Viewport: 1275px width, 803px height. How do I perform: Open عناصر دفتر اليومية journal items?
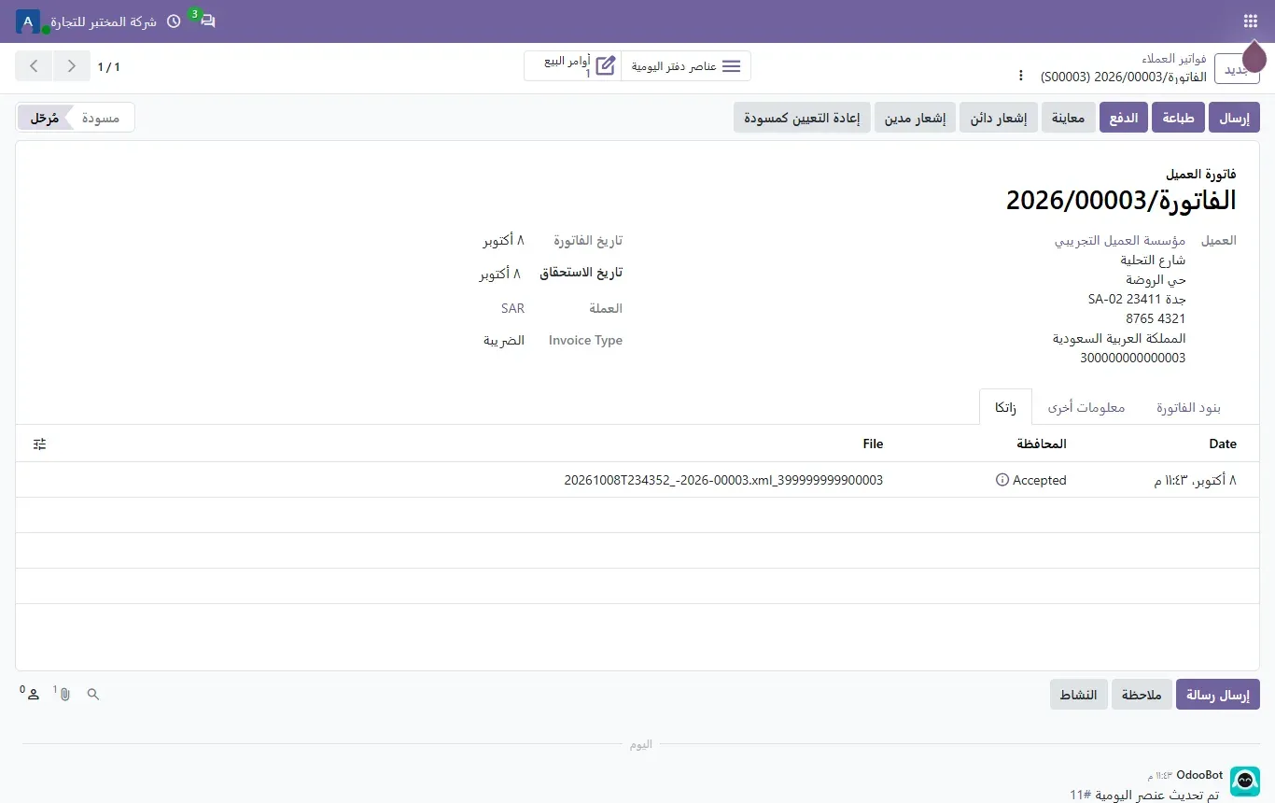tap(686, 66)
